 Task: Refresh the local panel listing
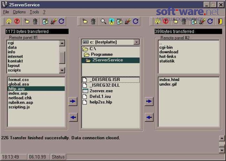tap(135, 22)
